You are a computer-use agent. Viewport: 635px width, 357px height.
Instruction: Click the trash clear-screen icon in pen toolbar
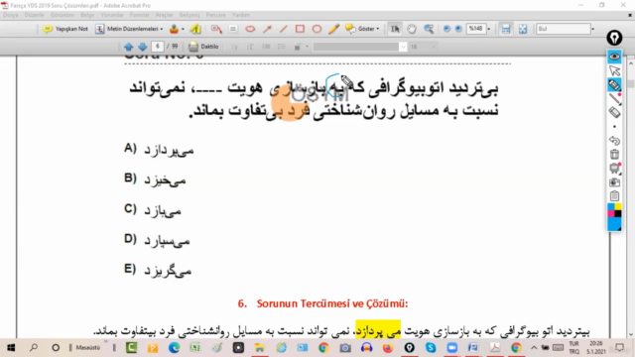point(614,155)
